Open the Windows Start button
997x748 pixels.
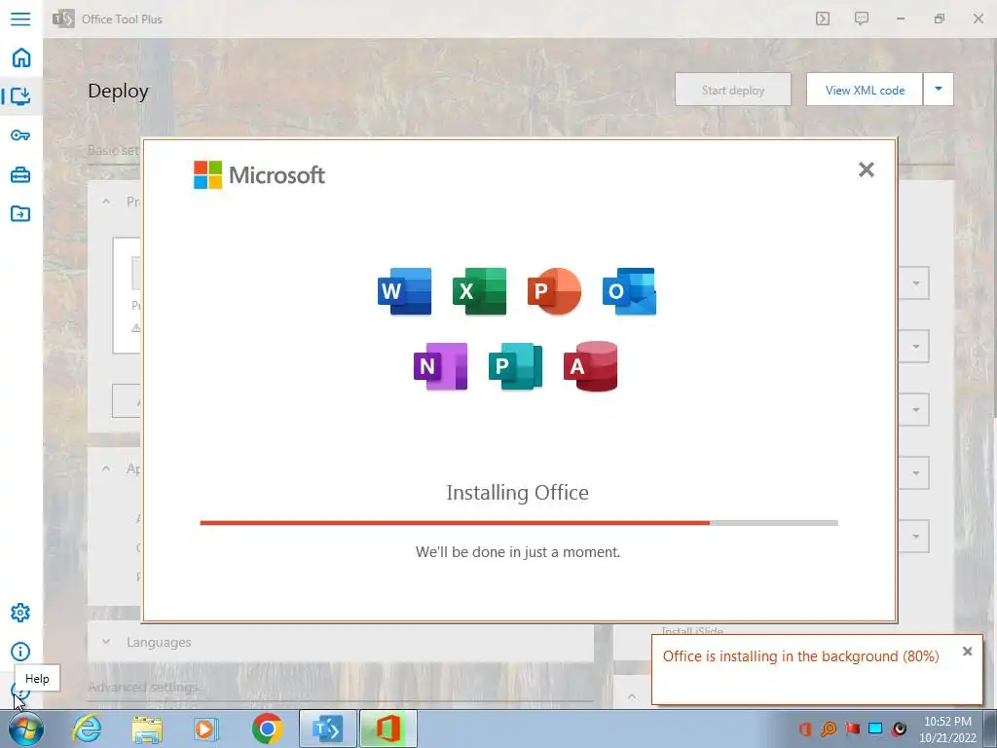click(x=26, y=729)
